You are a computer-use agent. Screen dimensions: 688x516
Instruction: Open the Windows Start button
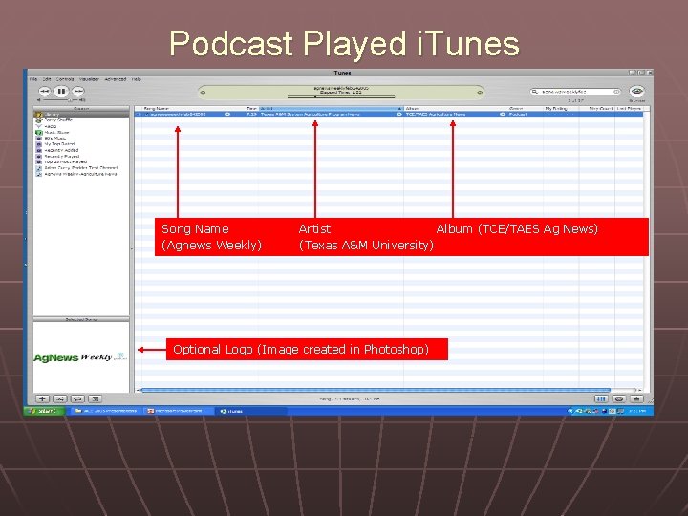[45, 411]
